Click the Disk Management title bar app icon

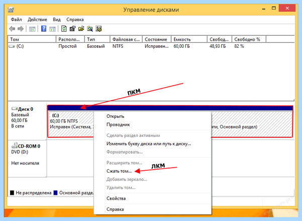(x=11, y=10)
